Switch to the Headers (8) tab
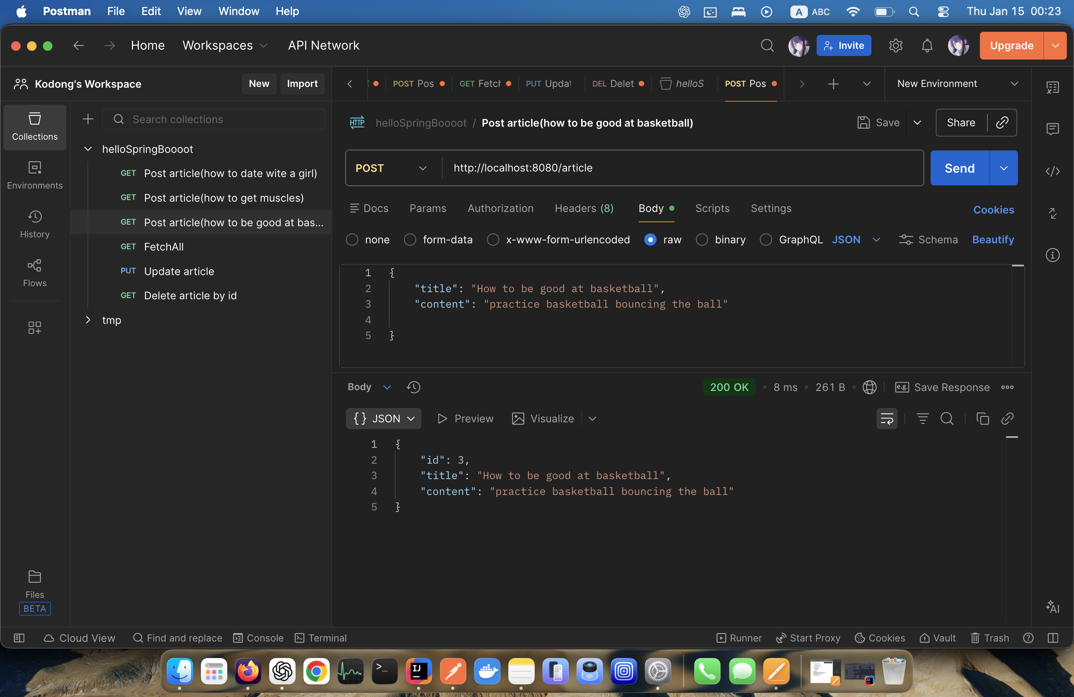Screen dimensions: 1074x697 tap(583, 208)
